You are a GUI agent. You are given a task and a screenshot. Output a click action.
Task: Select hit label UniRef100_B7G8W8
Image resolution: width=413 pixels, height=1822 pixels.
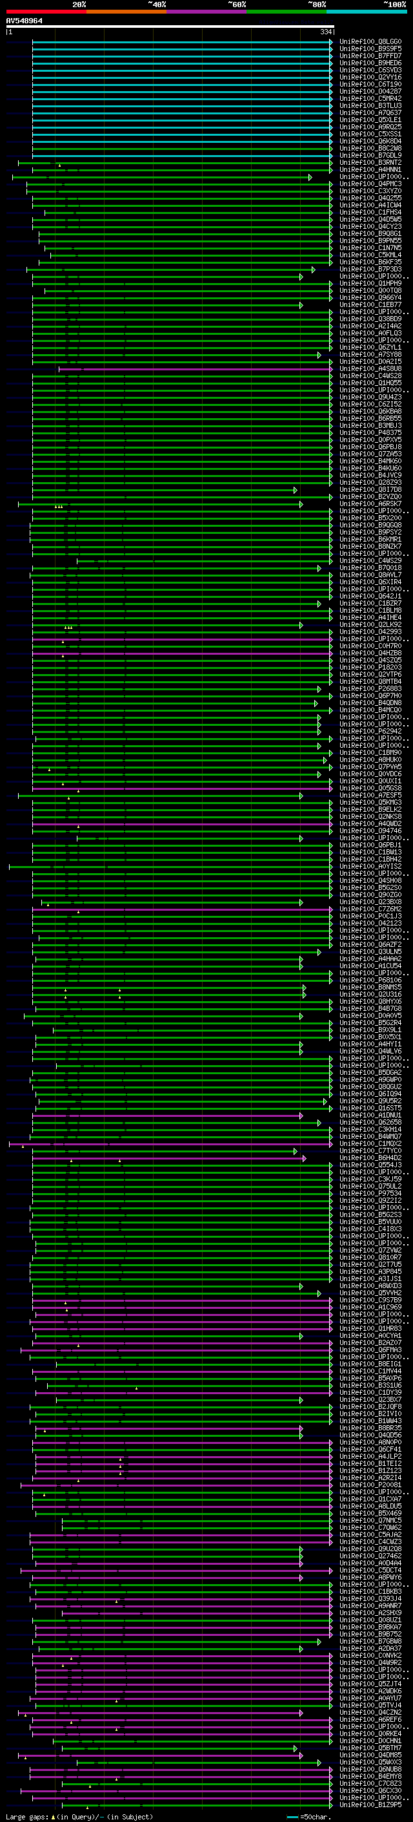tap(370, 1641)
